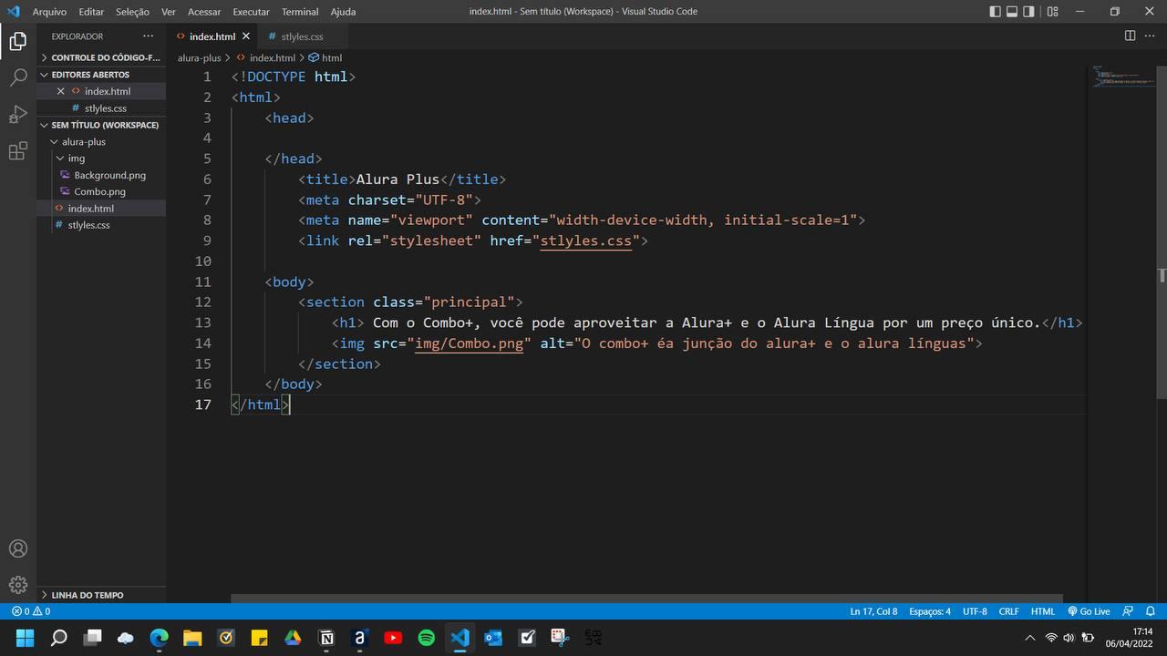Click line number 10 in gutter
The image size is (1167, 656).
[x=202, y=261]
